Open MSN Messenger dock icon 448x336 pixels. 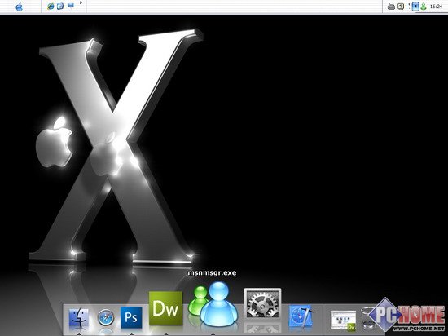pyautogui.click(x=213, y=304)
